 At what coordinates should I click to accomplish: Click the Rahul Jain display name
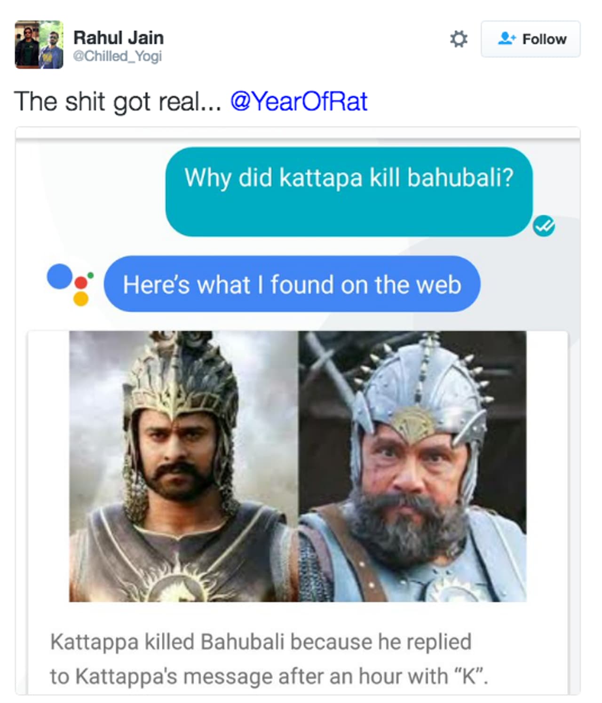tap(119, 38)
